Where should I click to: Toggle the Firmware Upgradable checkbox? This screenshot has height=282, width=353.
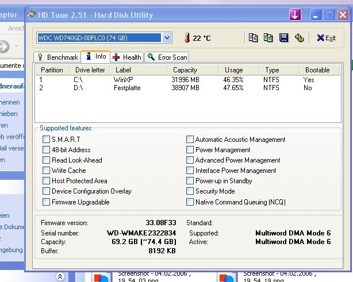pos(46,202)
